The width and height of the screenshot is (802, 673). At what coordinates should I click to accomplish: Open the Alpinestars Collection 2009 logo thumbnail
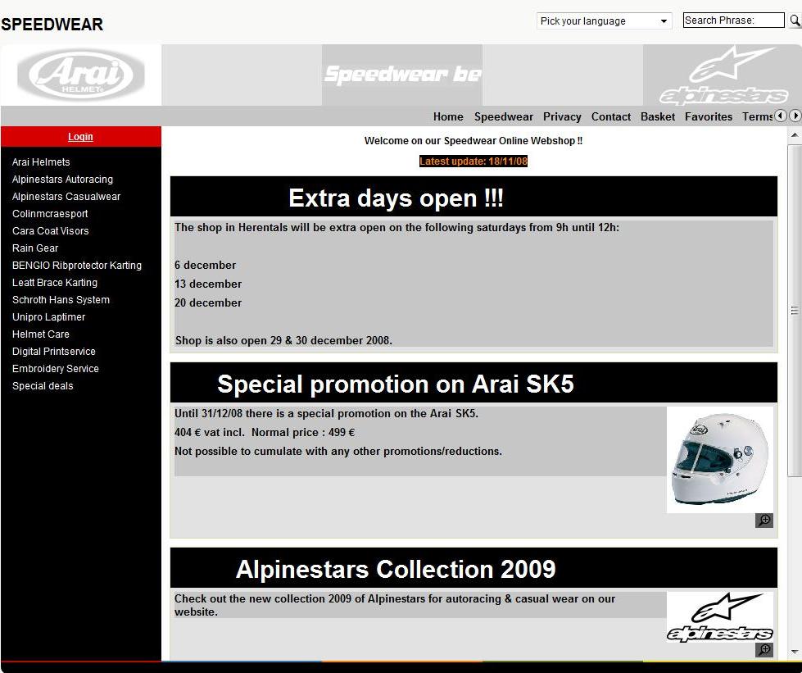click(719, 617)
